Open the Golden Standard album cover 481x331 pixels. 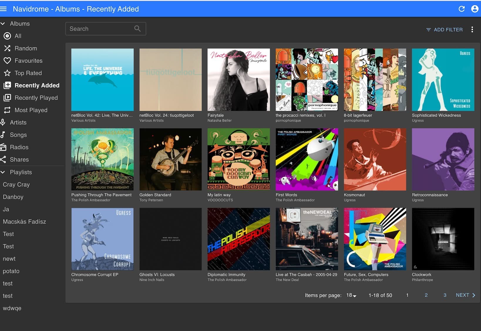pyautogui.click(x=171, y=159)
